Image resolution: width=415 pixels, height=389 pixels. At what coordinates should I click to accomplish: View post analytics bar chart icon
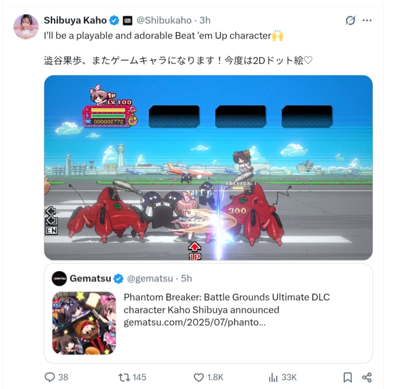click(x=273, y=377)
